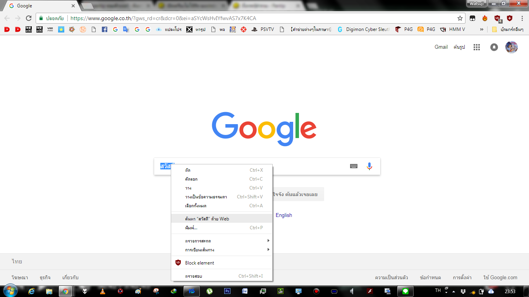529x297 pixels.
Task: Open VLC from the taskbar
Action: coord(102,291)
